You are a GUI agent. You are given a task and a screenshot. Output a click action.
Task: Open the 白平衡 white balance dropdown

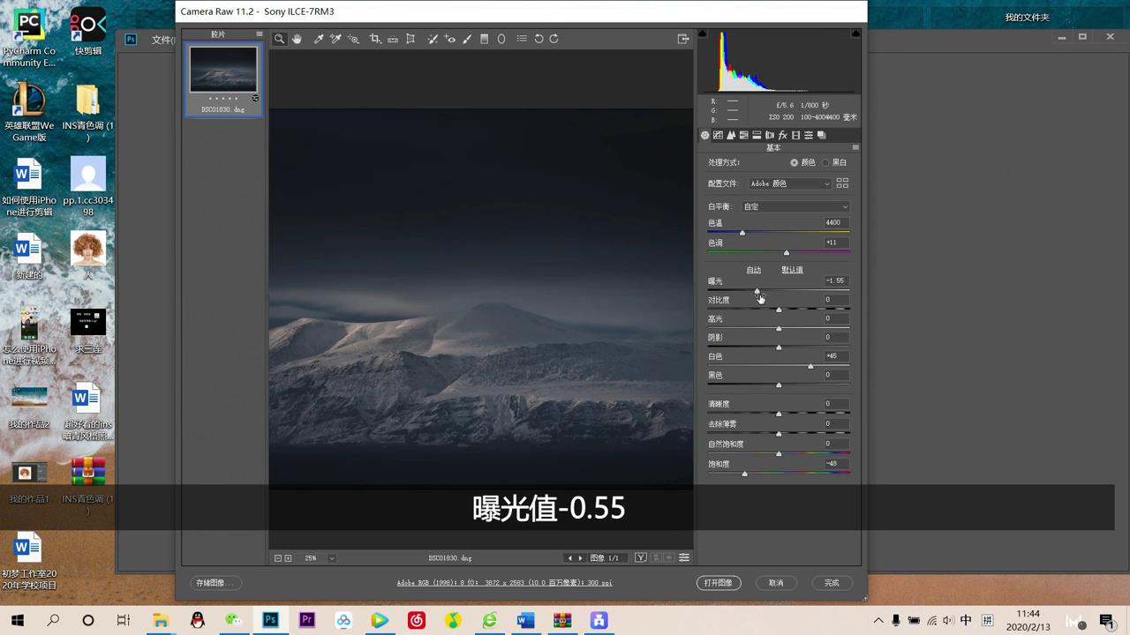click(795, 206)
